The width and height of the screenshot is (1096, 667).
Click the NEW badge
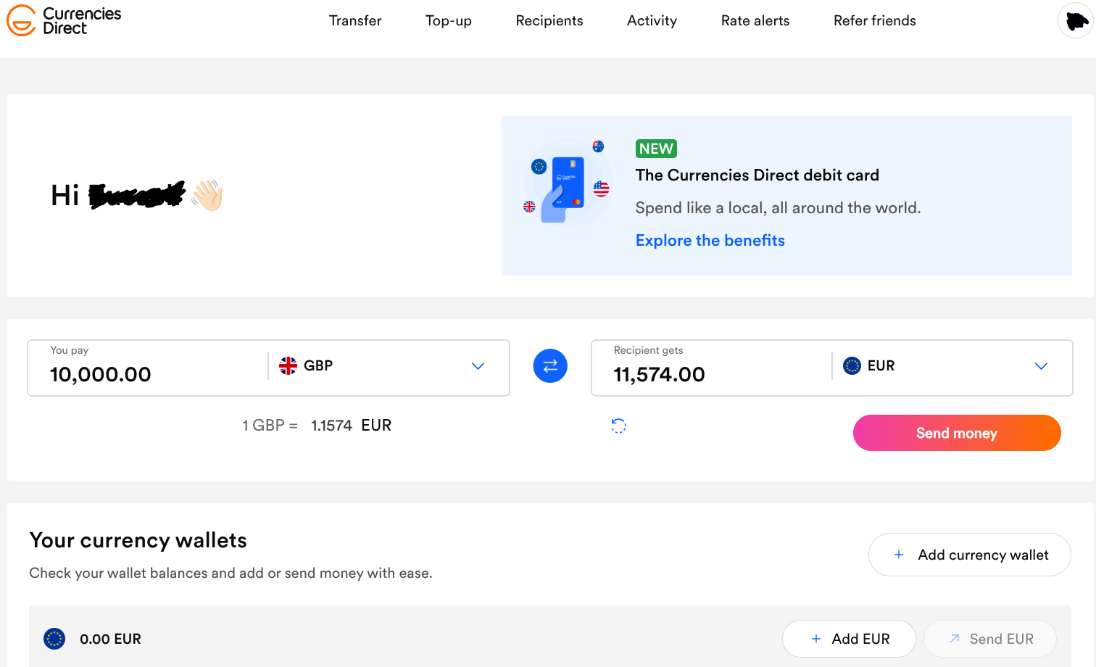tap(656, 149)
